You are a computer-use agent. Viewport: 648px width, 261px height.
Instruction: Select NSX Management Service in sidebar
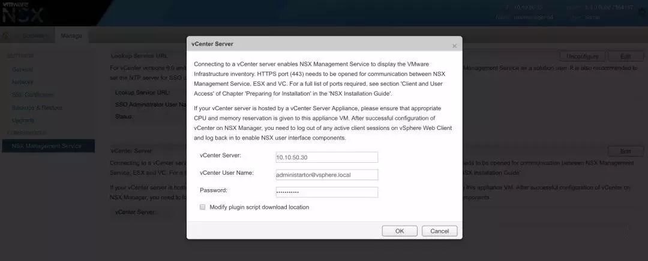[48, 146]
